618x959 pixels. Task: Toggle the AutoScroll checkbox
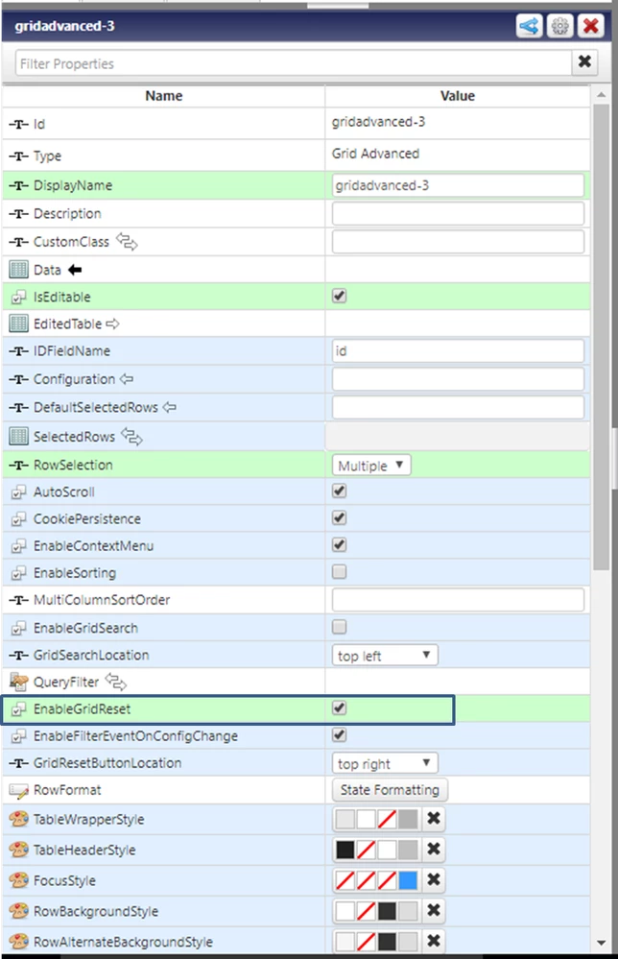click(x=340, y=491)
